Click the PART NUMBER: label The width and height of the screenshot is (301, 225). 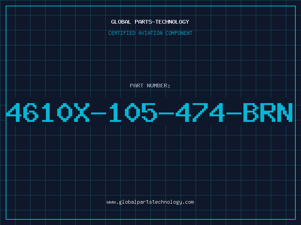click(150, 85)
